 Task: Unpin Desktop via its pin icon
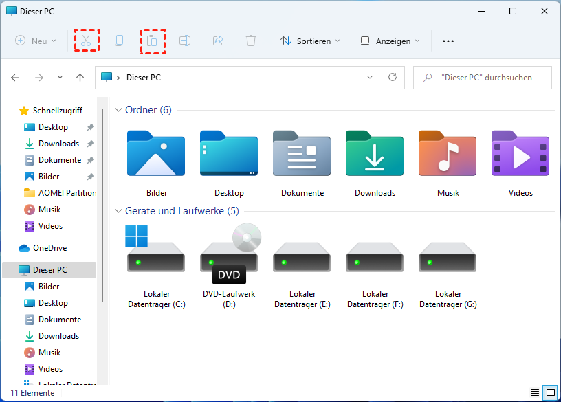pyautogui.click(x=91, y=127)
